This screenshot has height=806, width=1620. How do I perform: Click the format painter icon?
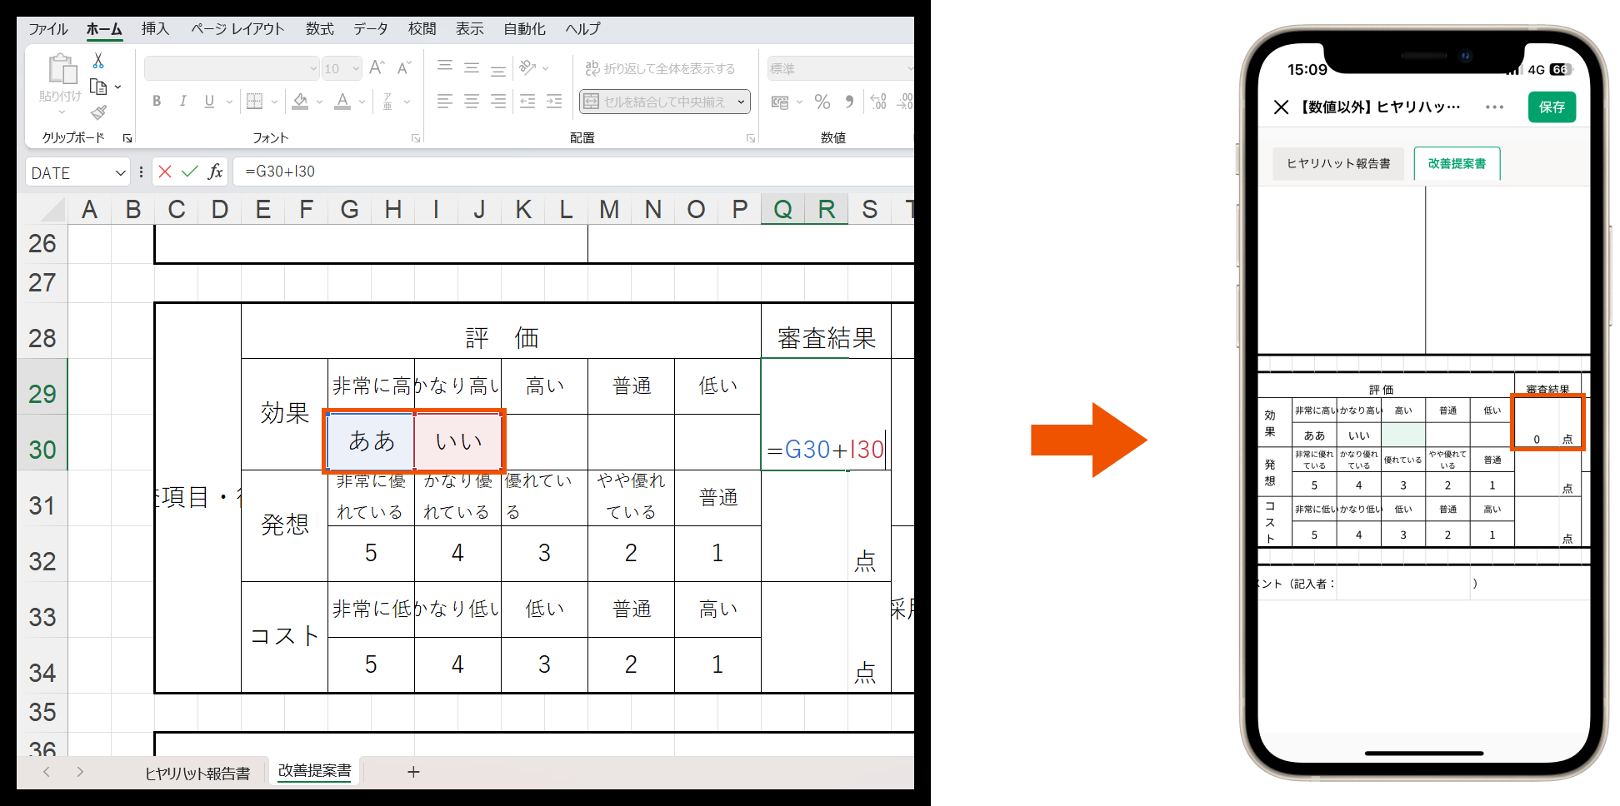tap(97, 113)
